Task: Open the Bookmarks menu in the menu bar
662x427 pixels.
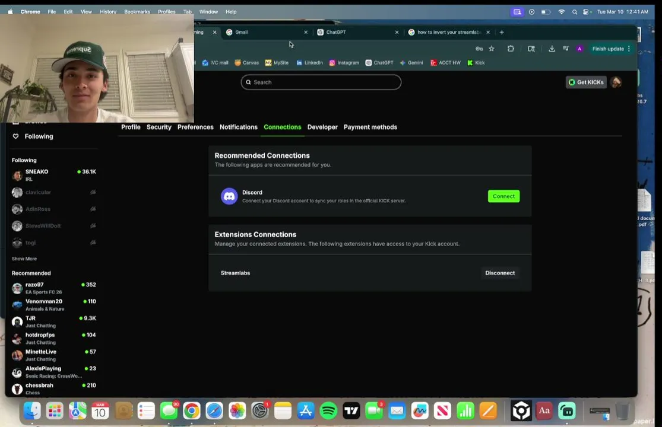Action: (x=137, y=12)
